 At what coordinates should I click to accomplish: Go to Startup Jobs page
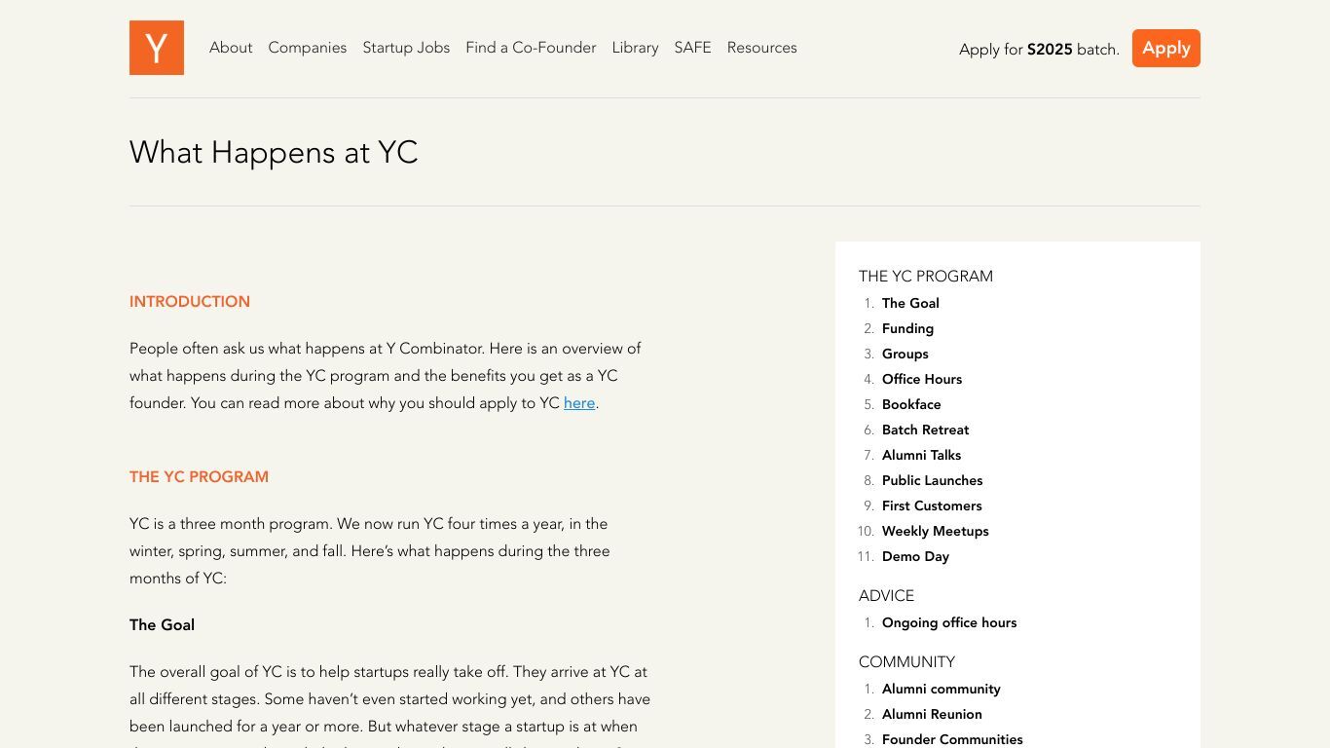[406, 48]
